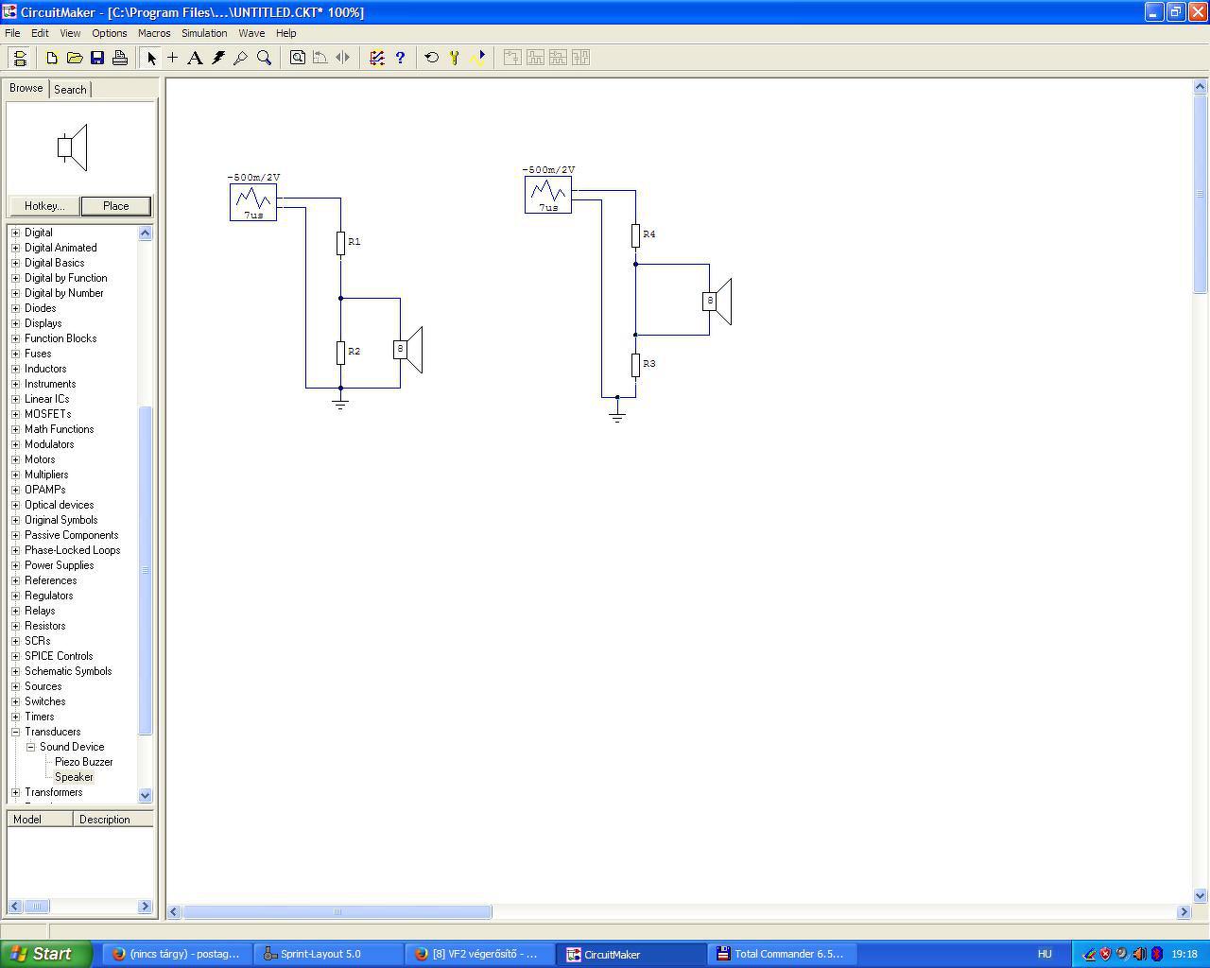Select the Probe tool
The width and height of the screenshot is (1210, 968).
pyautogui.click(x=241, y=58)
